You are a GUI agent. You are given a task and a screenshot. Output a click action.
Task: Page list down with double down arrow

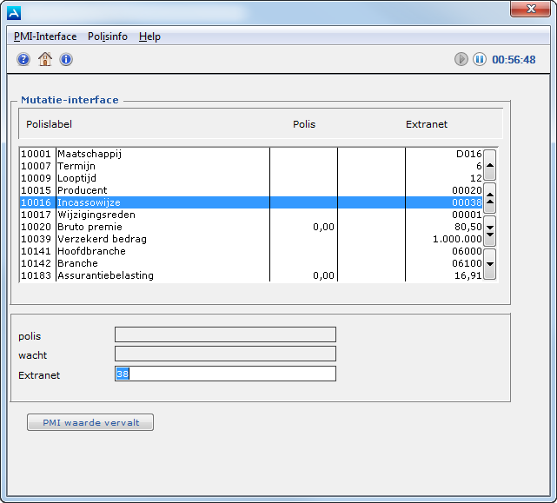(490, 230)
